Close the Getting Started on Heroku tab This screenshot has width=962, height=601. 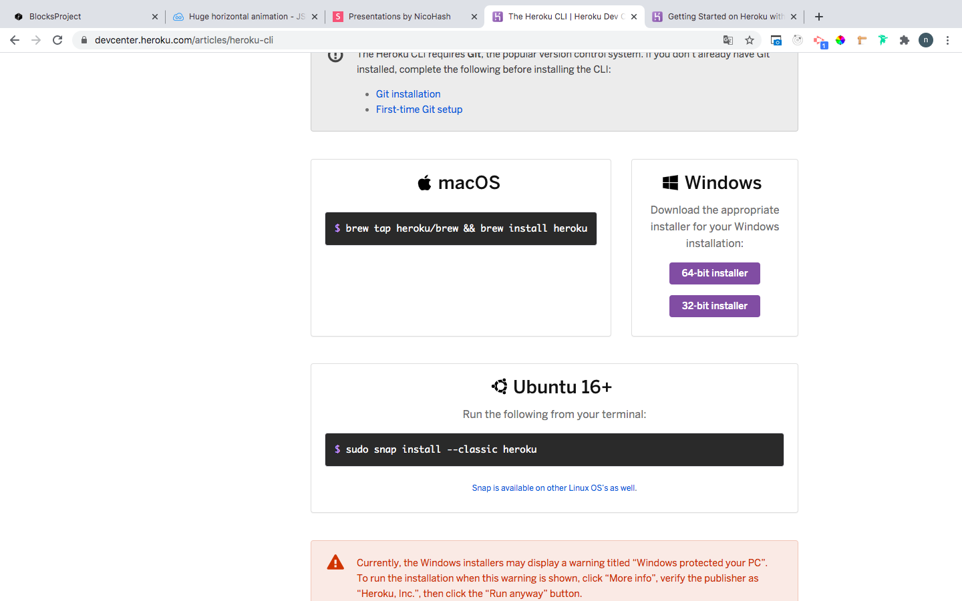[794, 17]
